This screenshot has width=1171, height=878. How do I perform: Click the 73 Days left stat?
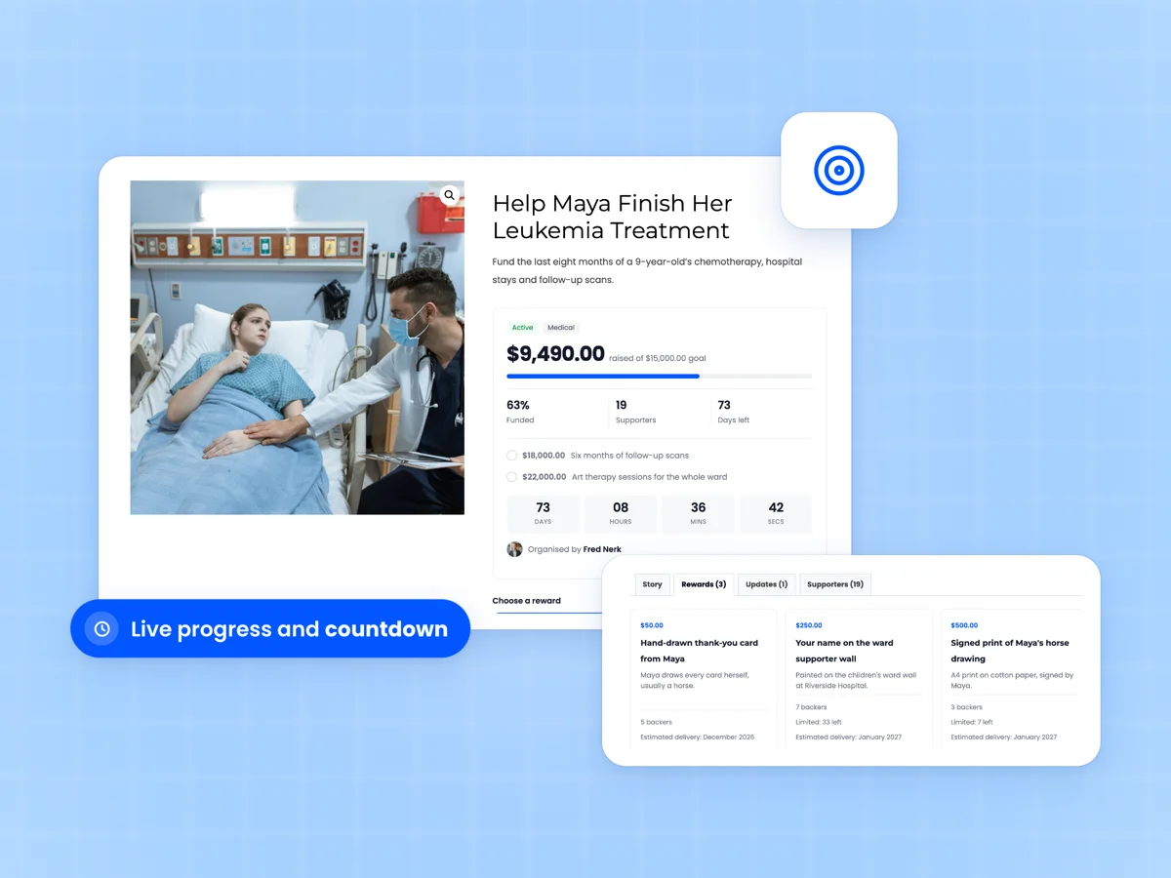pyautogui.click(x=734, y=412)
